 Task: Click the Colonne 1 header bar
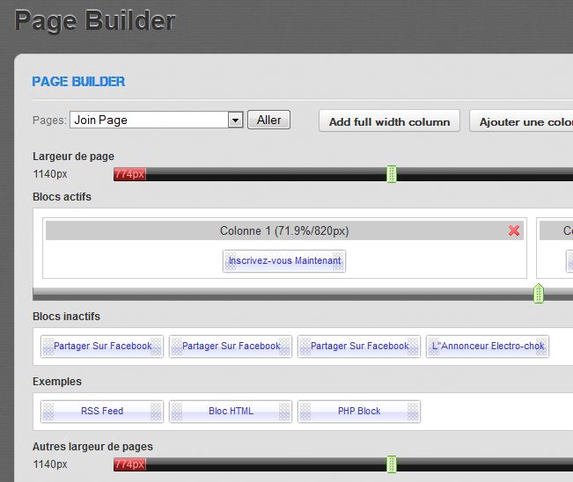(x=283, y=230)
